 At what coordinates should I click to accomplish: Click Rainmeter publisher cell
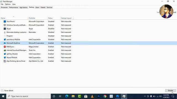click(32, 32)
